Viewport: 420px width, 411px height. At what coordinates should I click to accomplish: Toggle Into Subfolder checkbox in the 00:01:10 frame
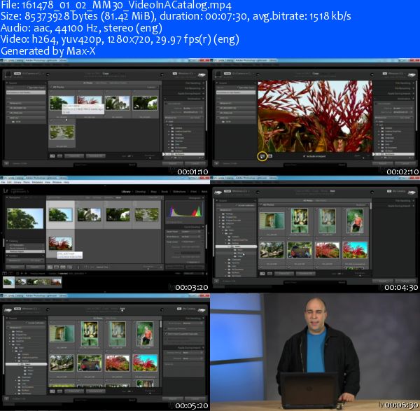click(x=167, y=104)
